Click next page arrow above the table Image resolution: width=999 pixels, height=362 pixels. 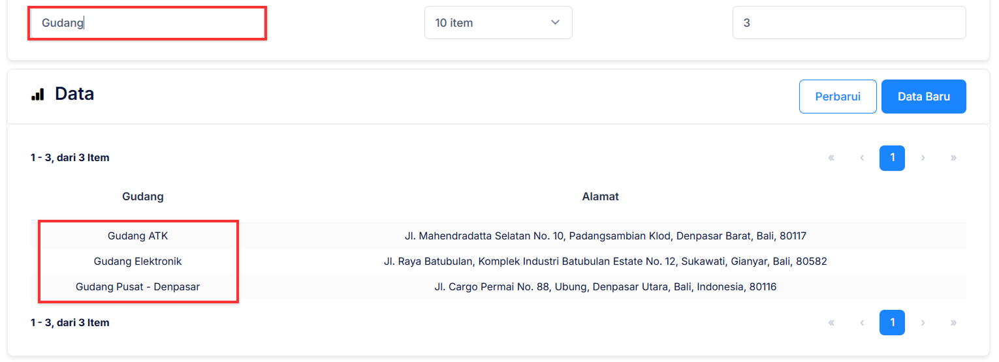(x=923, y=158)
